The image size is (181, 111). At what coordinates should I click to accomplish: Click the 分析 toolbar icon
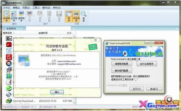coord(30,16)
